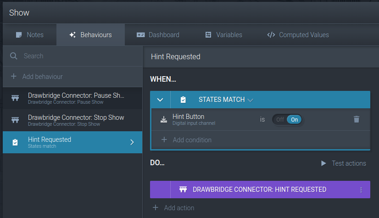Click Add action
Image resolution: width=379 pixels, height=218 pixels.
click(x=173, y=208)
